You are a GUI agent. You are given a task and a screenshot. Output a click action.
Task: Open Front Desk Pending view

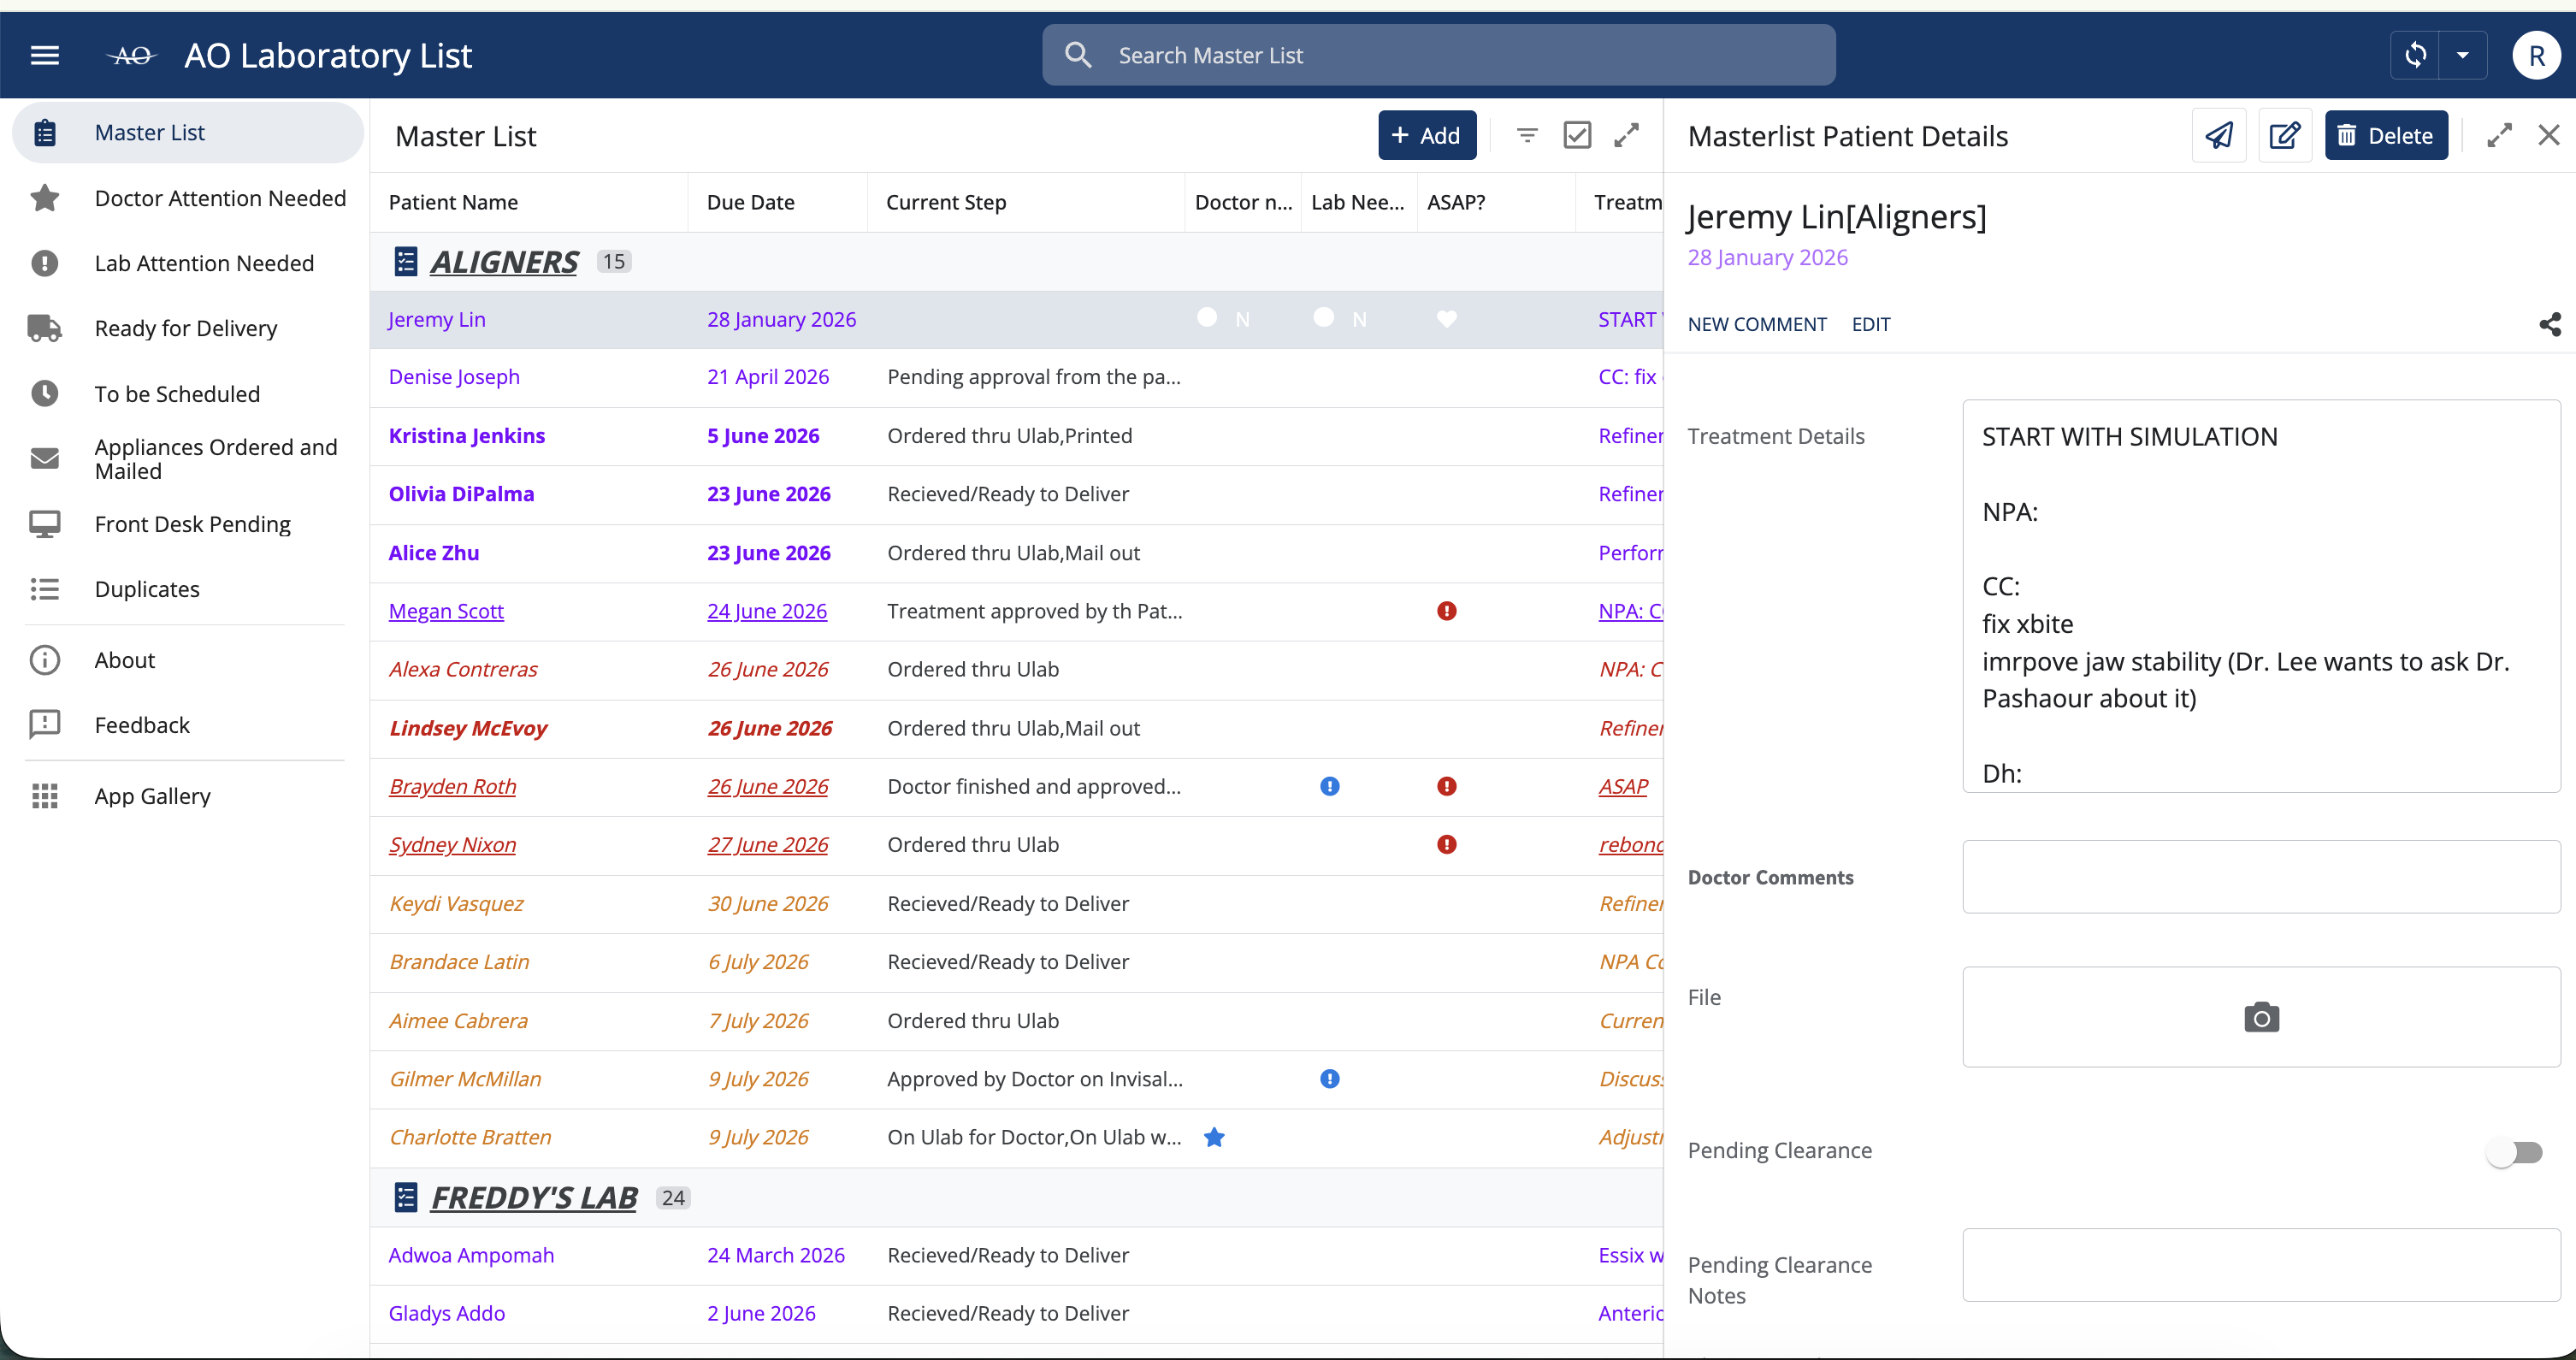pyautogui.click(x=188, y=524)
